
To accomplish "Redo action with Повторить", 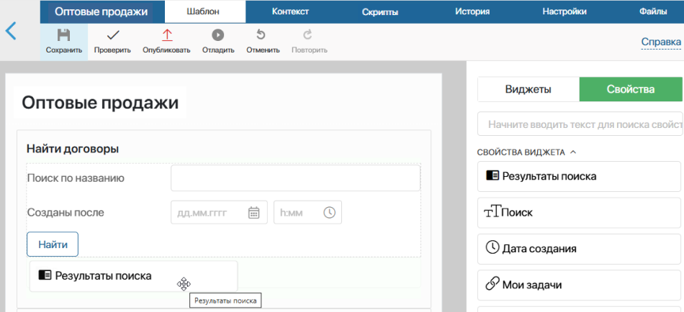I will (x=310, y=42).
